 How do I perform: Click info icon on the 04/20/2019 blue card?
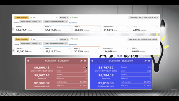pos(92,61)
